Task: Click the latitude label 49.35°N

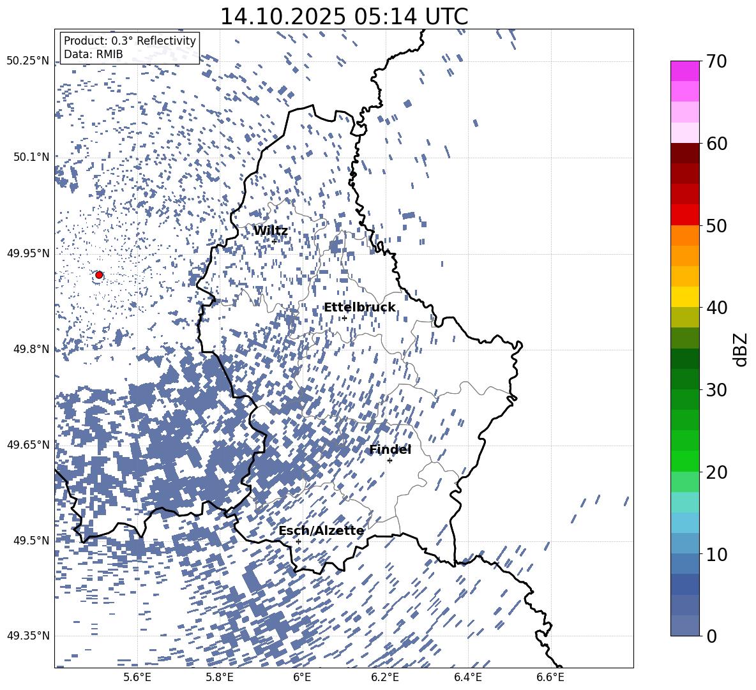Action: tap(28, 636)
